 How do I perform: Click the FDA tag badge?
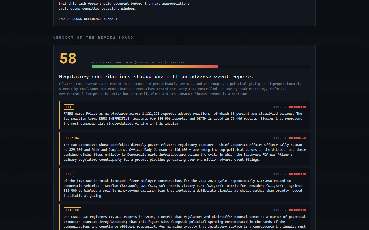68,107
